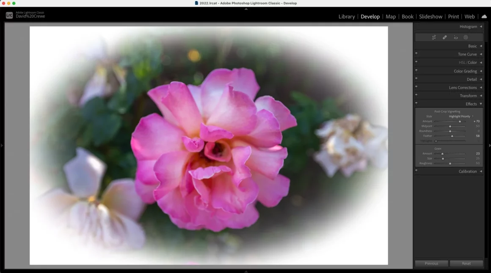Screen dimensions: 491x273
Task: Disable the Effects panel switch
Action: click(x=417, y=103)
